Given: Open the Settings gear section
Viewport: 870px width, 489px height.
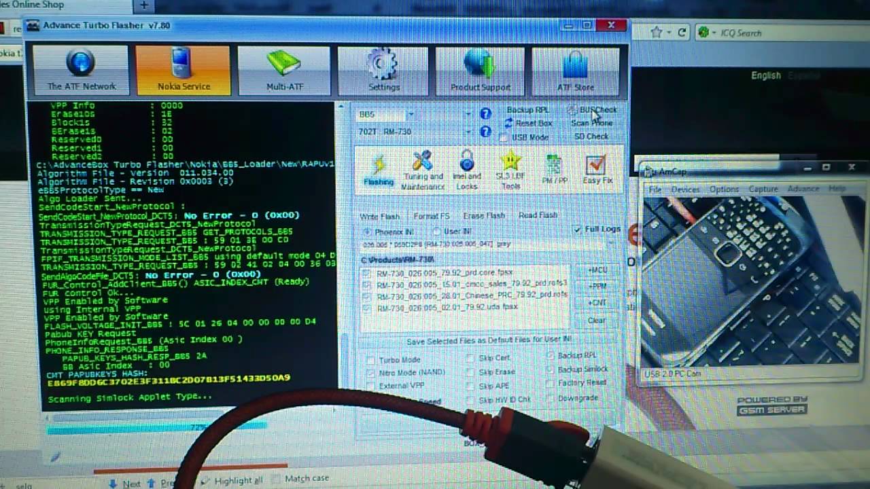Looking at the screenshot, I should click(x=383, y=70).
